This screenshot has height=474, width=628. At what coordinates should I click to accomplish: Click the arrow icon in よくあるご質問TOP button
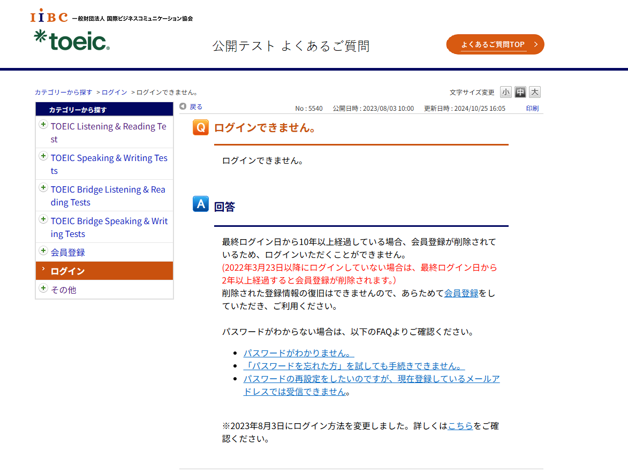[535, 44]
